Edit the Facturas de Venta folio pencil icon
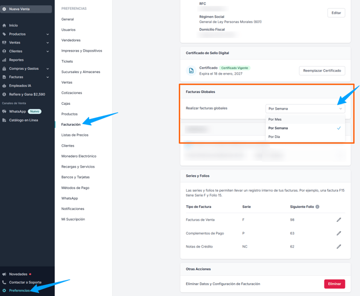 (339, 220)
